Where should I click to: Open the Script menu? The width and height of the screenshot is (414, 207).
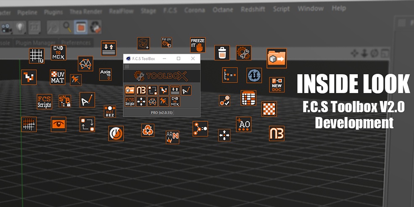click(282, 9)
